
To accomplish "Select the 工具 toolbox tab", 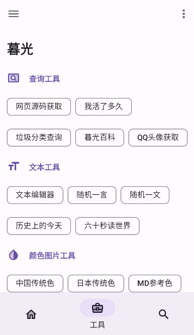I will coord(98,314).
